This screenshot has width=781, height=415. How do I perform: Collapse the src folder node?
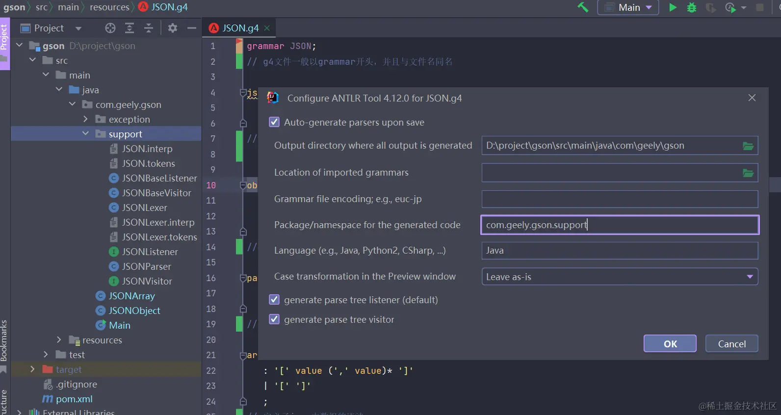pyautogui.click(x=32, y=60)
